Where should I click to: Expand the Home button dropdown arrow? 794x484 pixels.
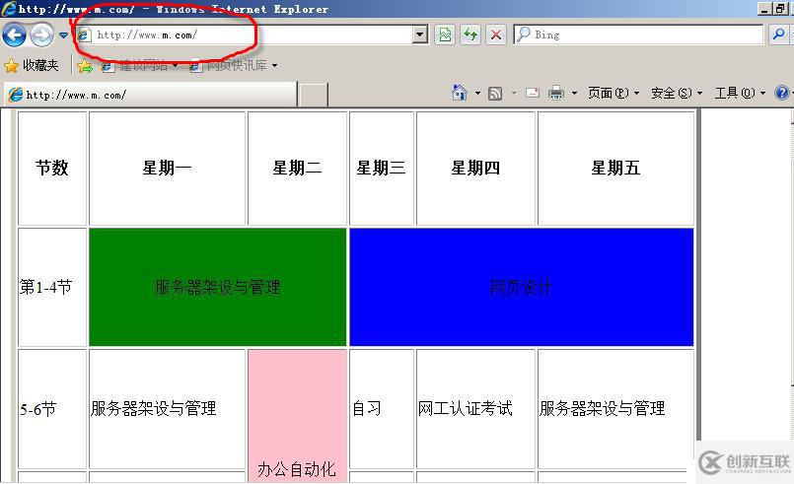pos(477,94)
